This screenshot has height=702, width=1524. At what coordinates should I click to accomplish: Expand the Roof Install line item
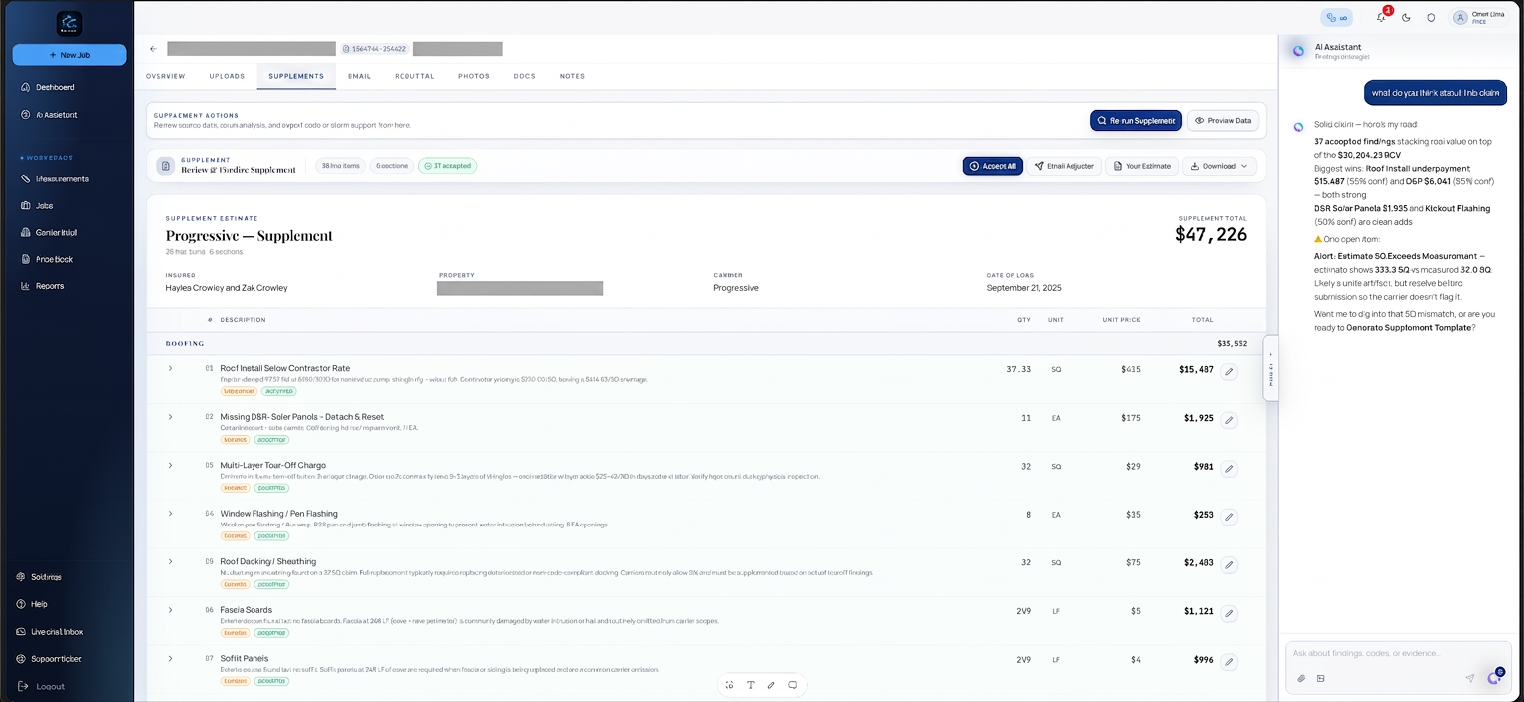(170, 368)
